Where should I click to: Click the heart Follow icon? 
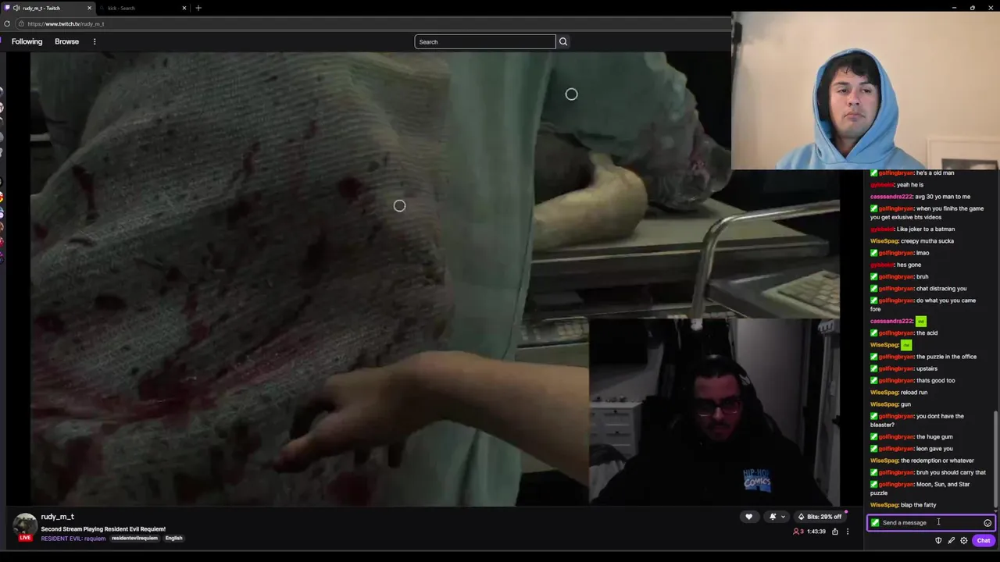point(748,517)
